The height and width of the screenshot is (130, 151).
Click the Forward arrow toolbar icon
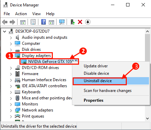pyautogui.click(x=12, y=22)
